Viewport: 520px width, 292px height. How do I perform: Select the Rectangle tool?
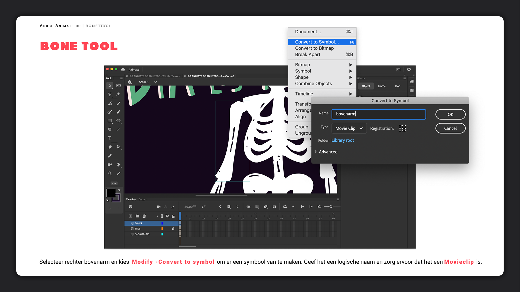pyautogui.click(x=110, y=121)
